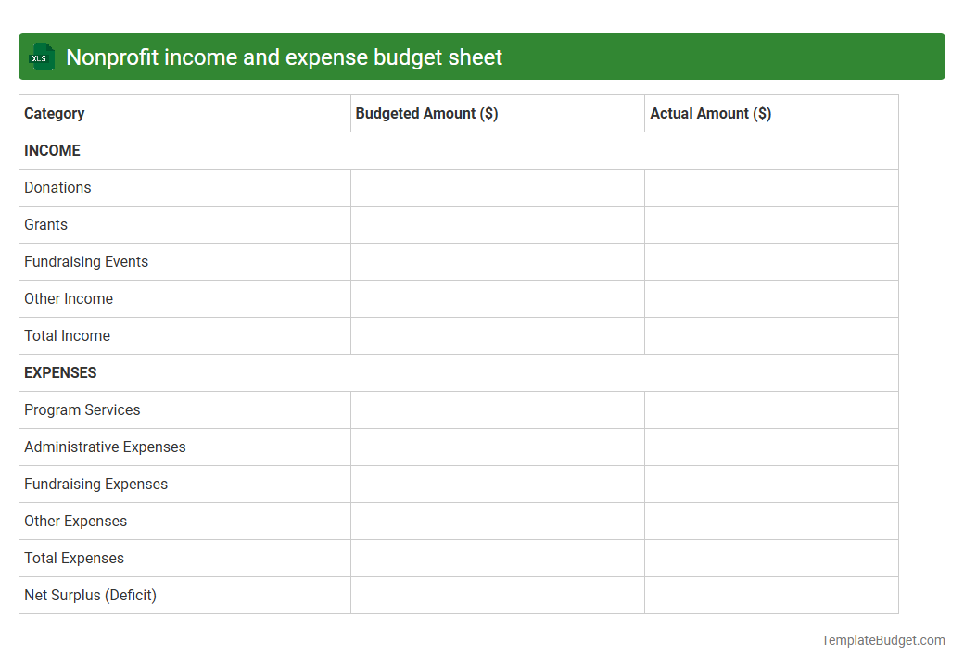Select the Fundraising Events category
The height and width of the screenshot is (667, 964).
86,261
